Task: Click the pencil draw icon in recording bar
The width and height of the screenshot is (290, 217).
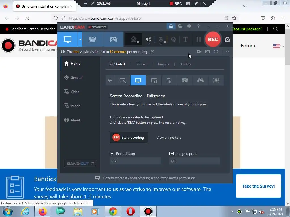Action: 196,3
